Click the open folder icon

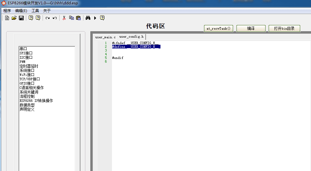[14, 18]
